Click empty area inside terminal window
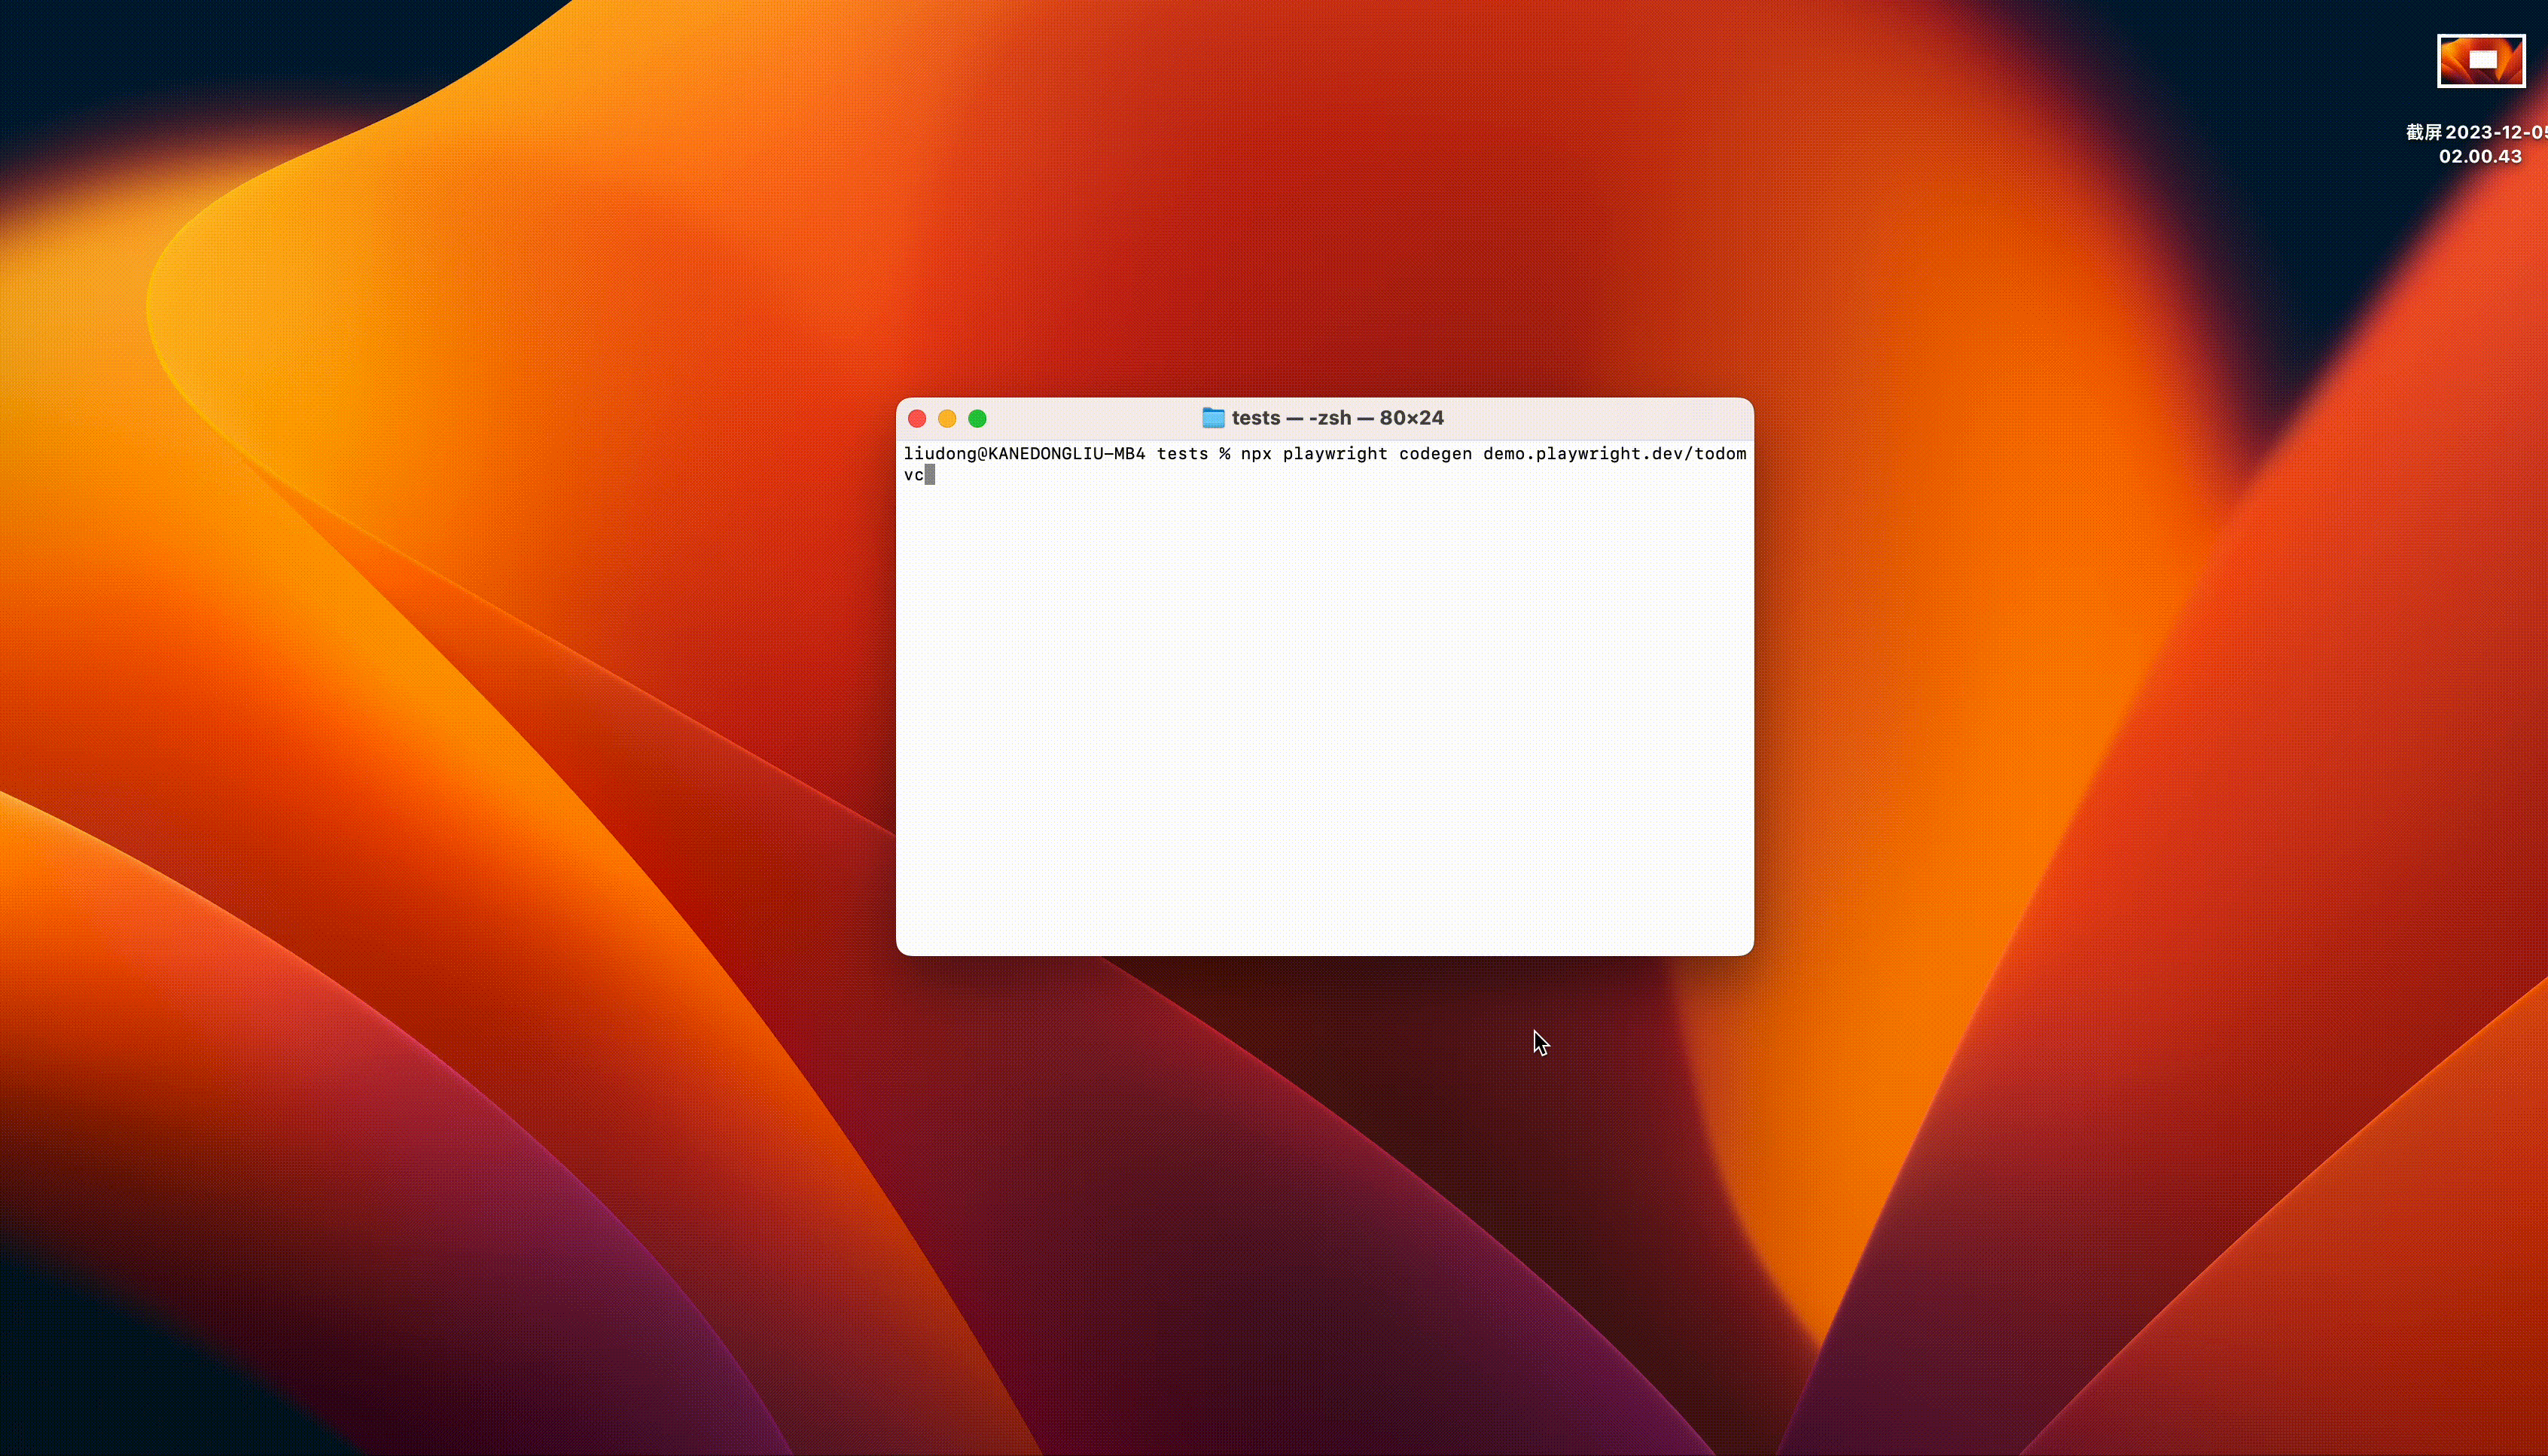Screen dimensions: 2548x1456 click(x=1324, y=720)
